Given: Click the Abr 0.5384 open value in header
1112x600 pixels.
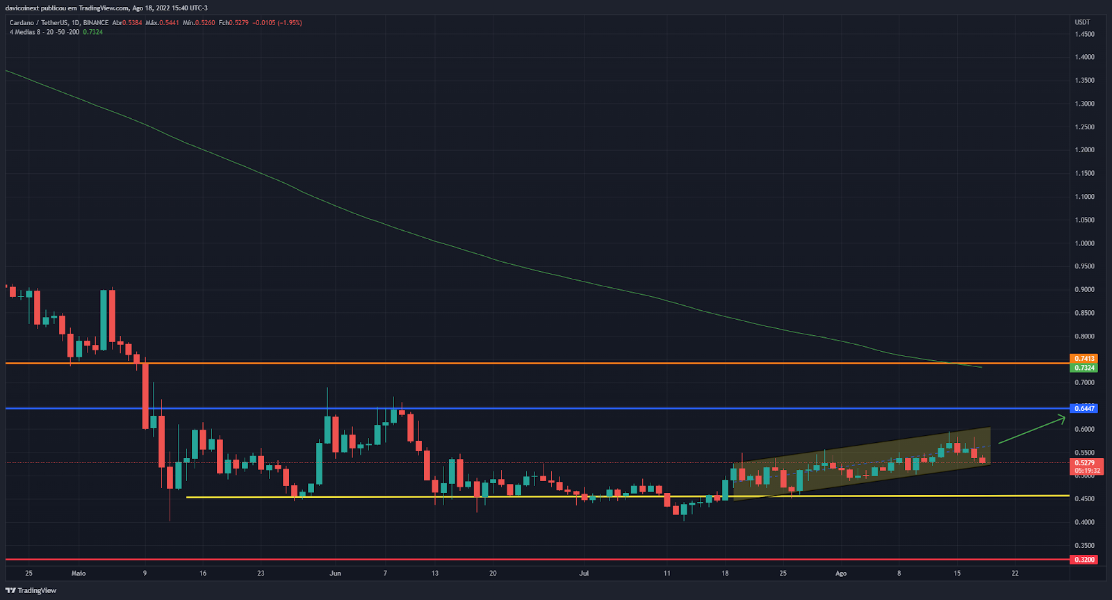Looking at the screenshot, I should 127,23.
